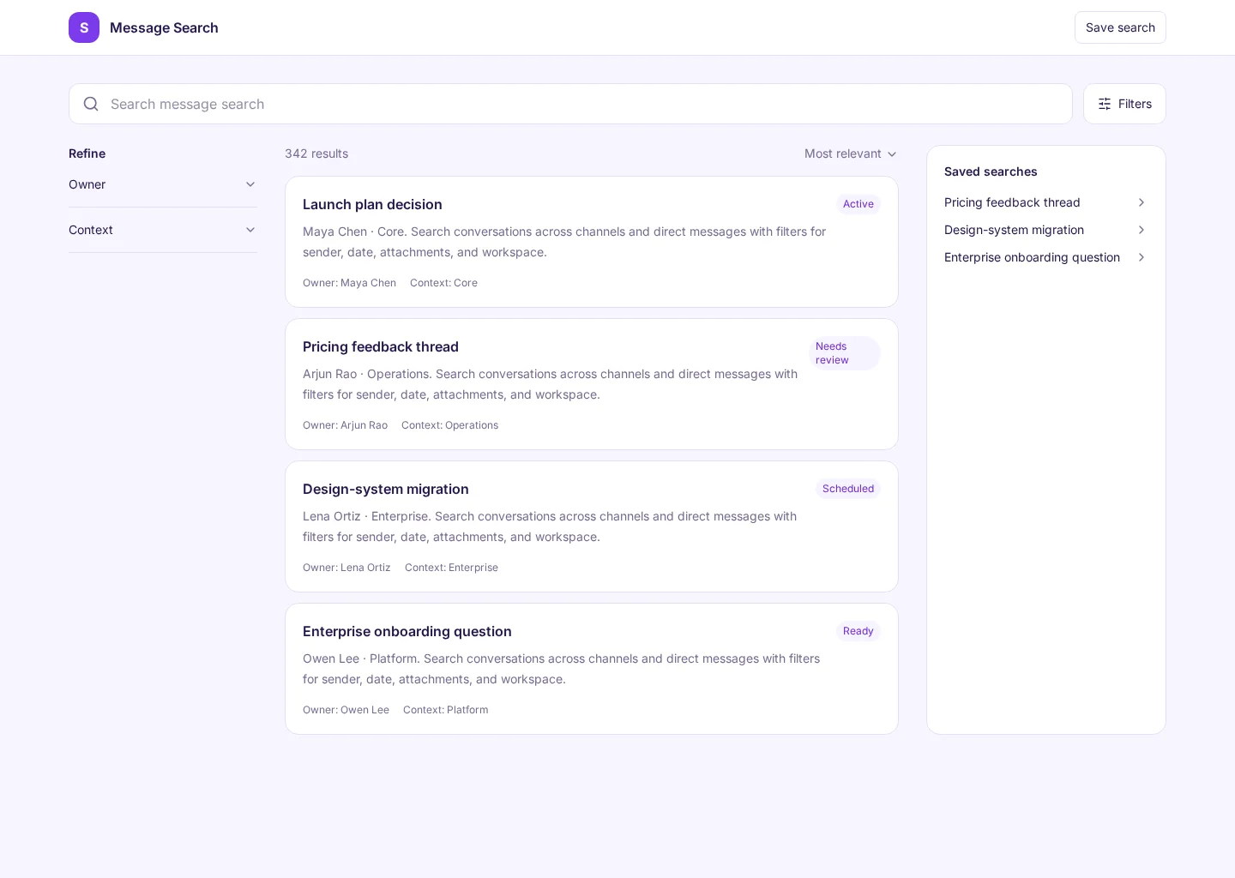This screenshot has height=878, width=1235.
Task: Click the Active status badge
Action: (x=858, y=204)
